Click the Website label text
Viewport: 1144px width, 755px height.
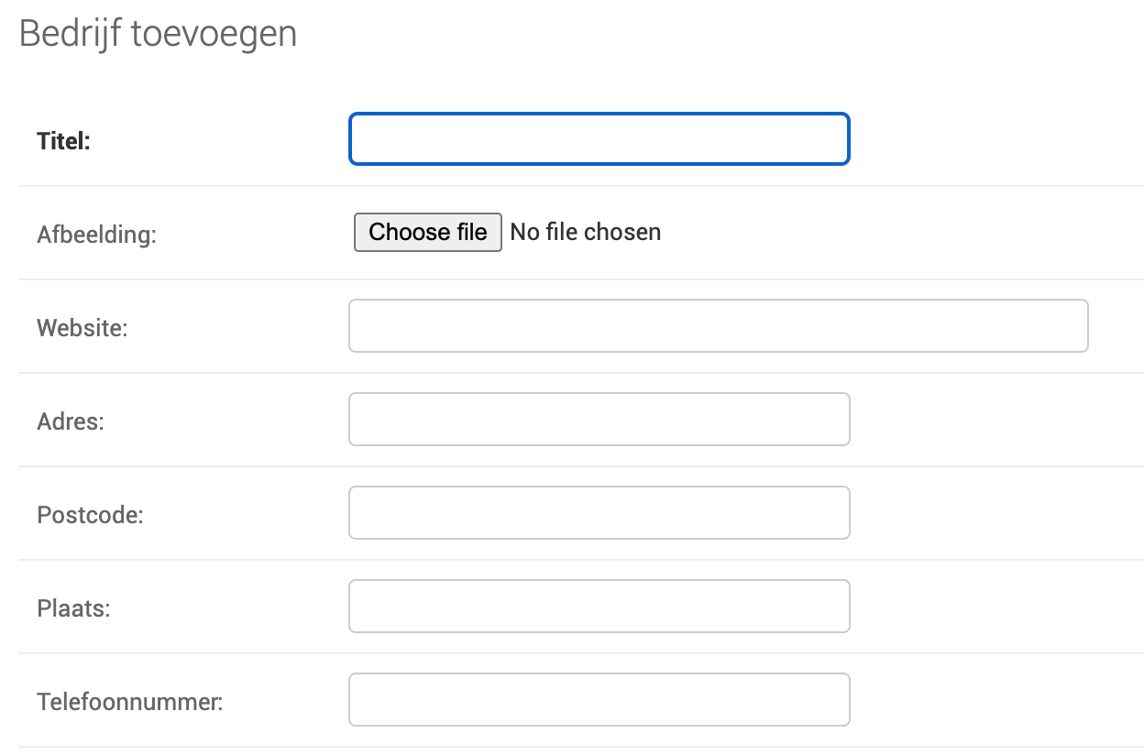(82, 328)
